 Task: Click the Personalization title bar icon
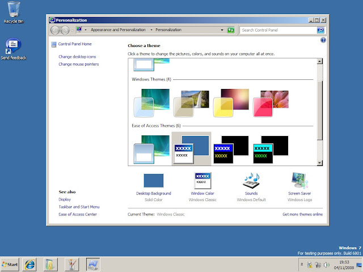click(52, 20)
